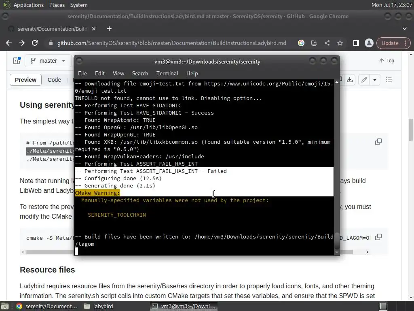Switch to Chrome serenity/Document taskbar item
Image resolution: width=414 pixels, height=311 pixels.
[x=47, y=306]
